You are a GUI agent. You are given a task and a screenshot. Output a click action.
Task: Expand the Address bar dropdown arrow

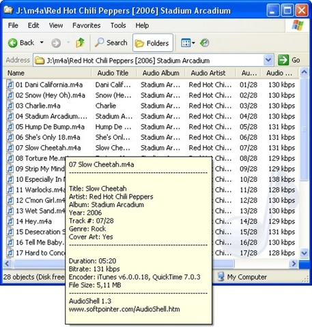(268, 61)
